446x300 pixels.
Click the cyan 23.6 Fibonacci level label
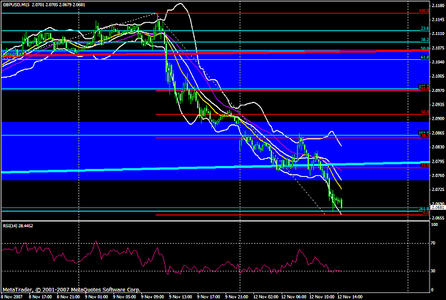[425, 29]
